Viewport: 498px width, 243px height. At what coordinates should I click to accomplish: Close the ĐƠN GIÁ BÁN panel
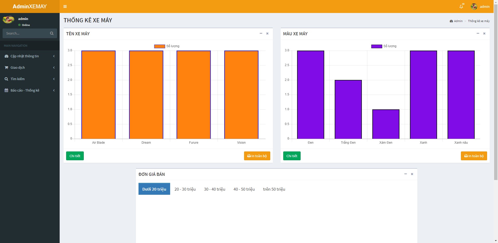pyautogui.click(x=412, y=174)
